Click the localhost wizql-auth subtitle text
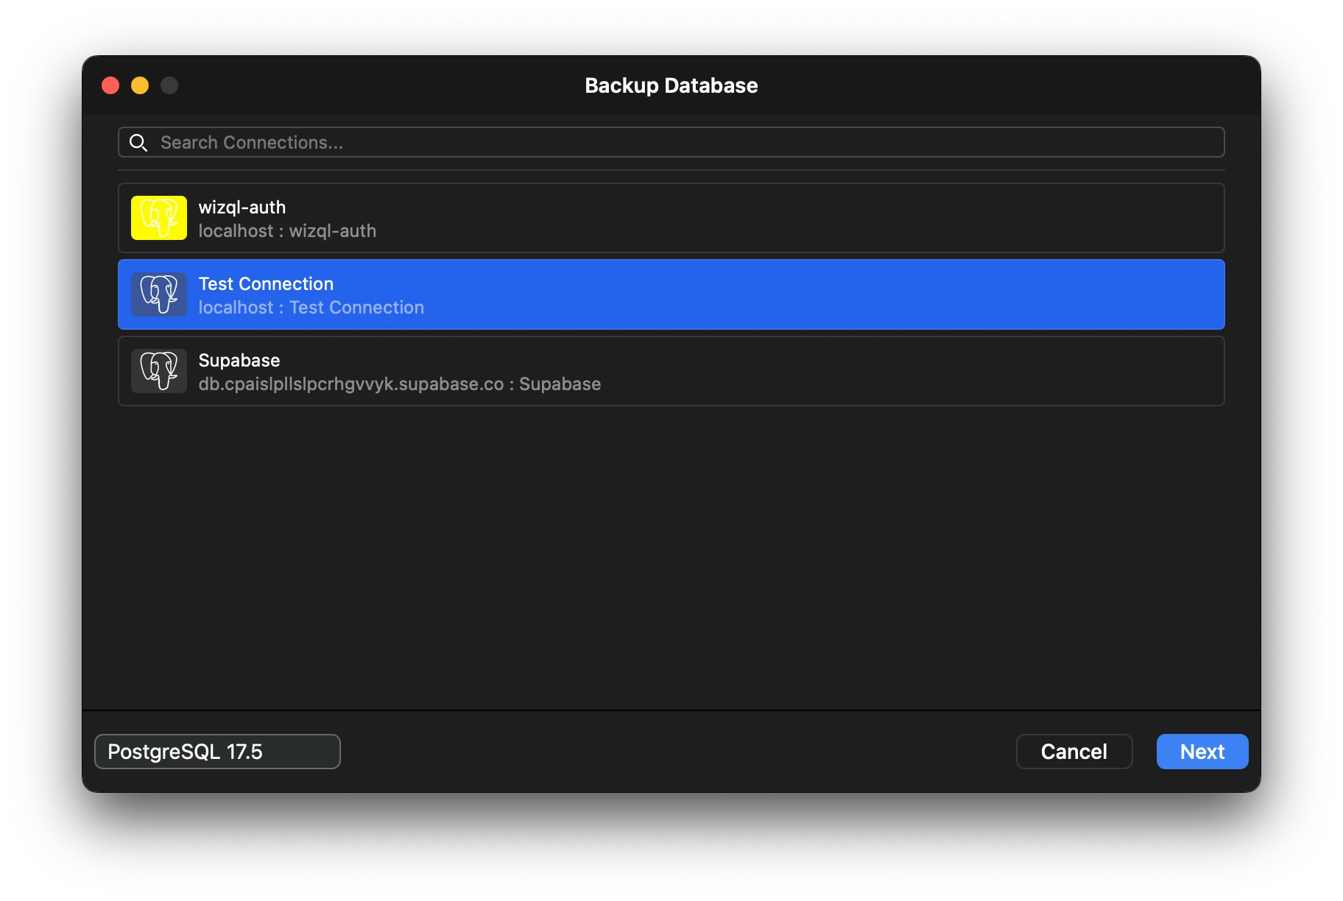The height and width of the screenshot is (901, 1343). pyautogui.click(x=287, y=230)
